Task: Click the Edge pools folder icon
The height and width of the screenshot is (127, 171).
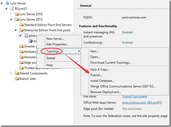Action: (21, 62)
